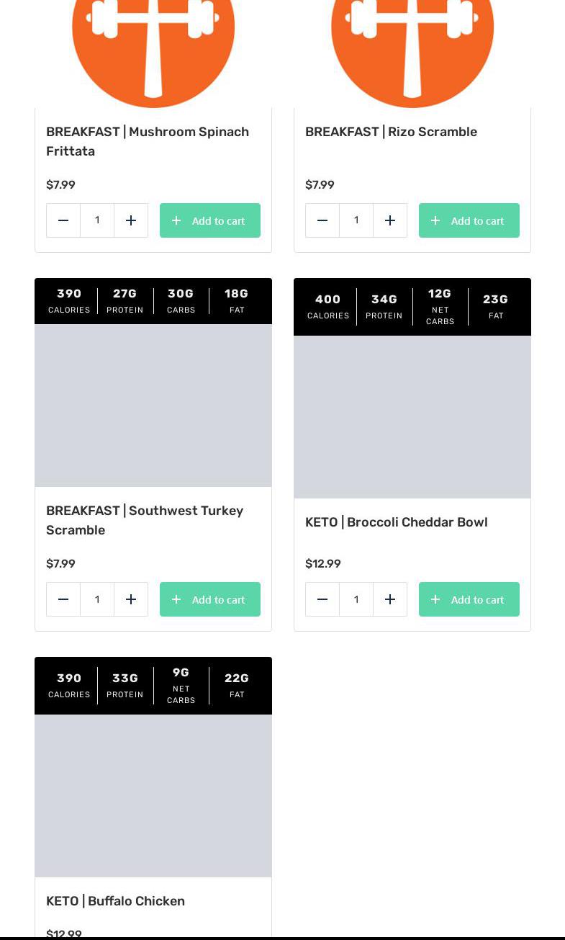Open Buffalo Chicken product image placeholder
The height and width of the screenshot is (940, 565).
point(153,796)
